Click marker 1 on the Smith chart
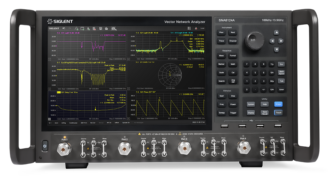Viewport: 328px width, 179px height. point(170,74)
